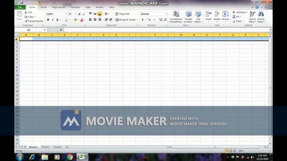
Task: Set Bottom Align vertical alignment
Action: (x=100, y=14)
